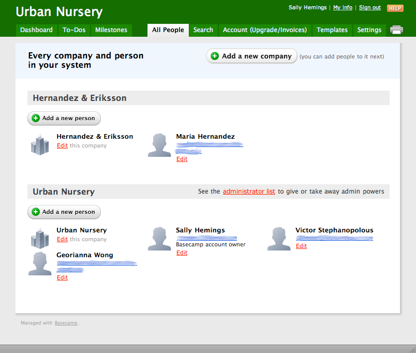The image size is (416, 353).
Task: Click the printer icon in the header
Action: tap(396, 30)
